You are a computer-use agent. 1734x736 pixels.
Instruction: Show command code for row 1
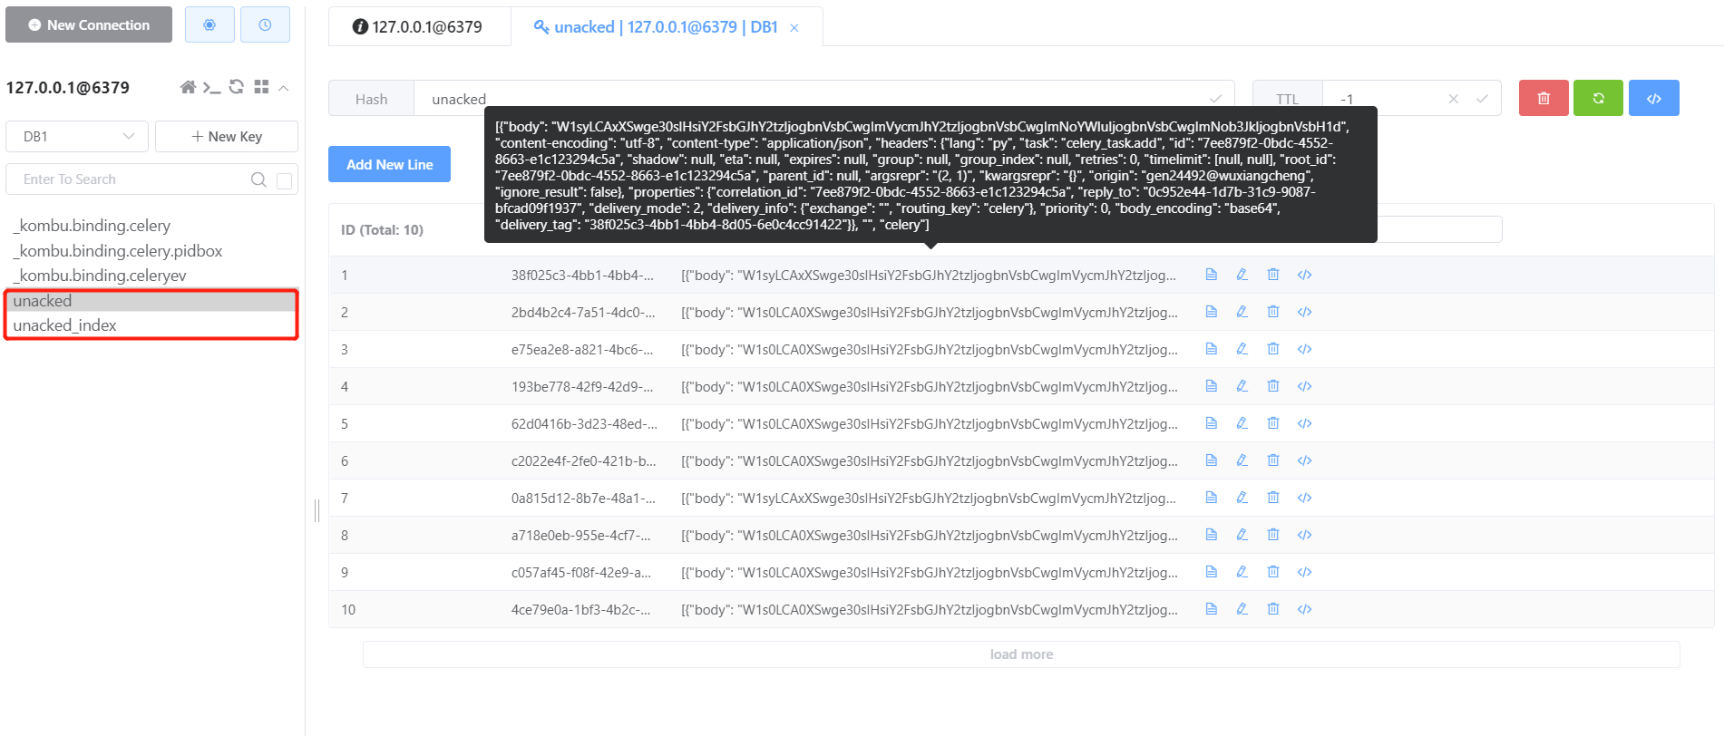click(1305, 275)
